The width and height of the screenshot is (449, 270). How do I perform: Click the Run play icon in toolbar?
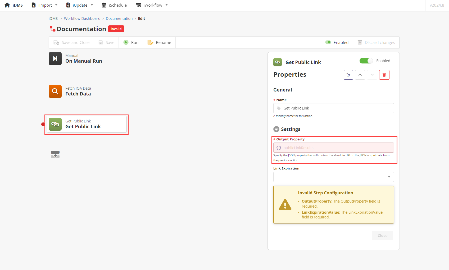click(x=126, y=42)
